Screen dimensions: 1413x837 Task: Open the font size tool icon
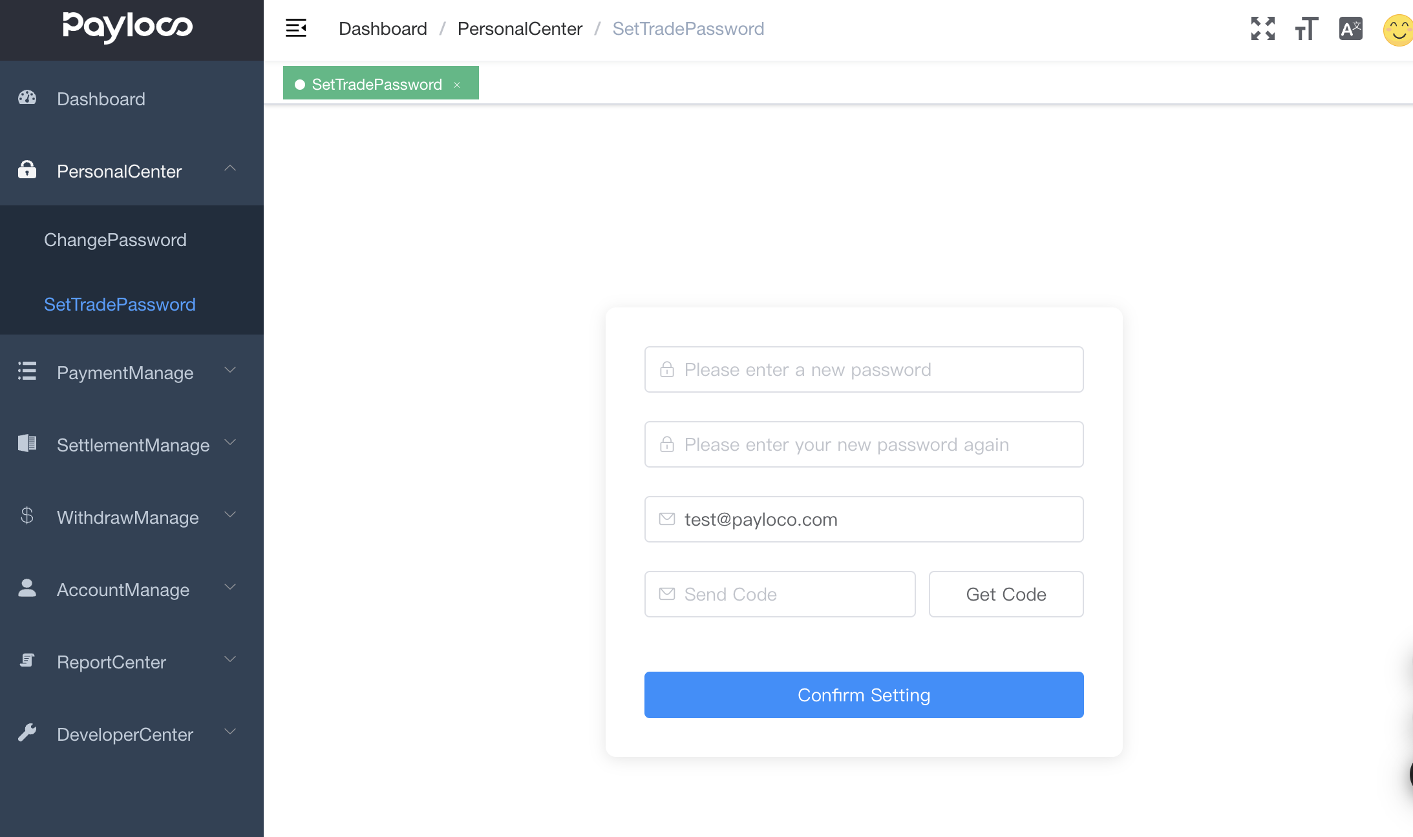pyautogui.click(x=1306, y=28)
